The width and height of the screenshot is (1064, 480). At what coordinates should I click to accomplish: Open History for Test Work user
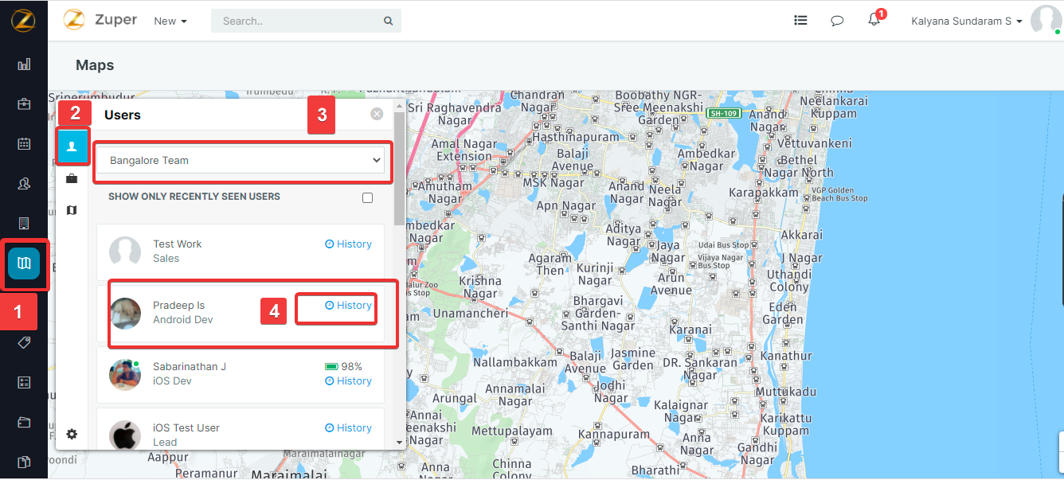pyautogui.click(x=349, y=244)
